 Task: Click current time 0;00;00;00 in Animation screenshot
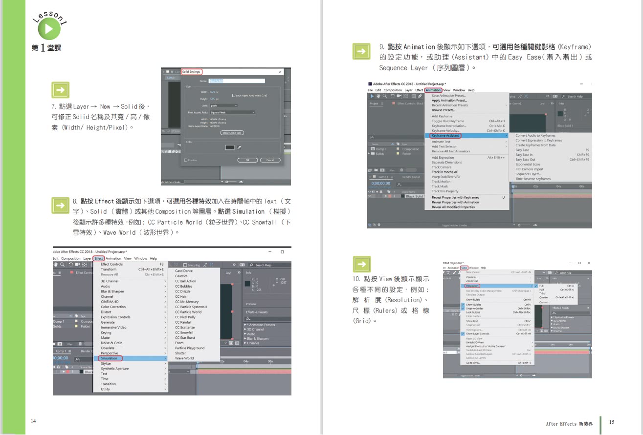click(x=381, y=183)
